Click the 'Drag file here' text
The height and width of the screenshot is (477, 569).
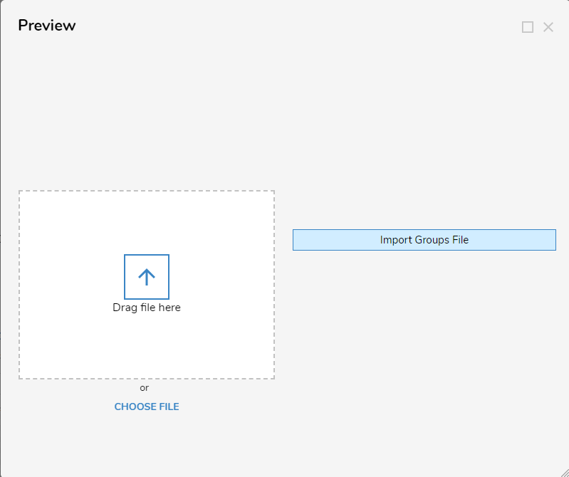click(147, 308)
